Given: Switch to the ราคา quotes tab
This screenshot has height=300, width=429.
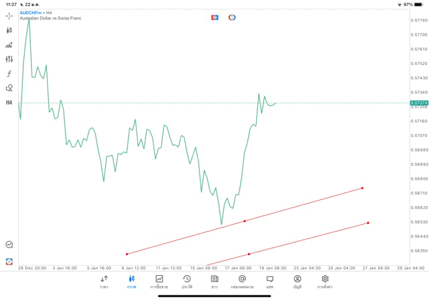Looking at the screenshot, I should [104, 282].
